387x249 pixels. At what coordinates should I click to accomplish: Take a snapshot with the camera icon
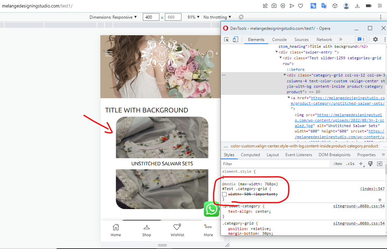[x=274, y=6]
